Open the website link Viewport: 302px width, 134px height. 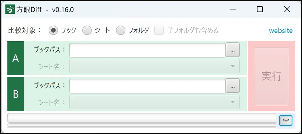coord(281,31)
